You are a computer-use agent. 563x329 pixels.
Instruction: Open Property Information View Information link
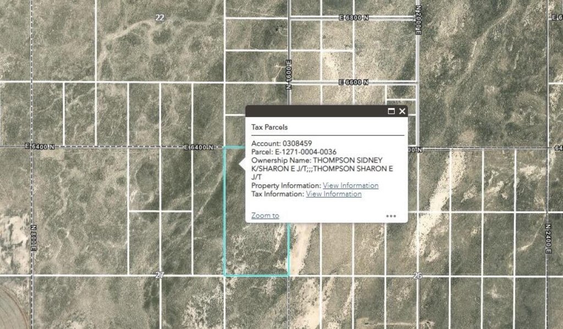coord(350,185)
